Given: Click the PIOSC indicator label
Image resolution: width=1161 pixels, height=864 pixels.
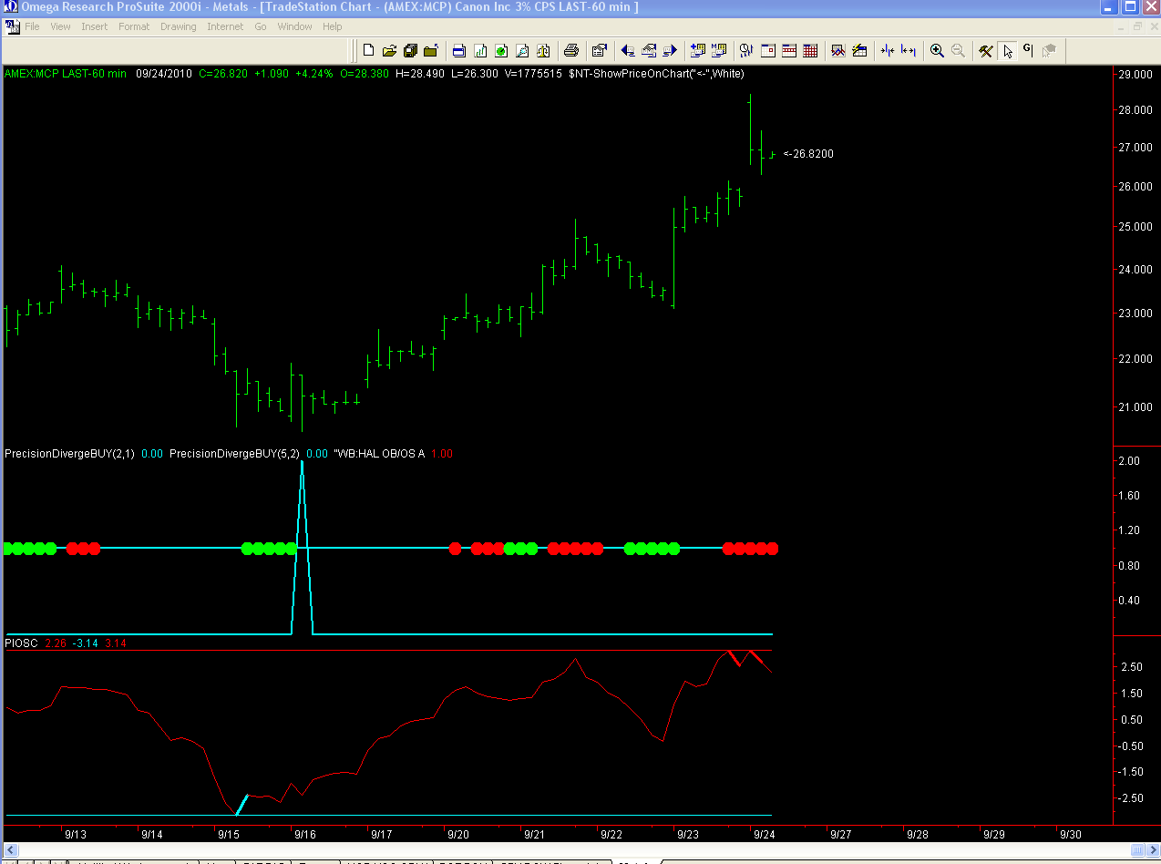Looking at the screenshot, I should tap(22, 643).
